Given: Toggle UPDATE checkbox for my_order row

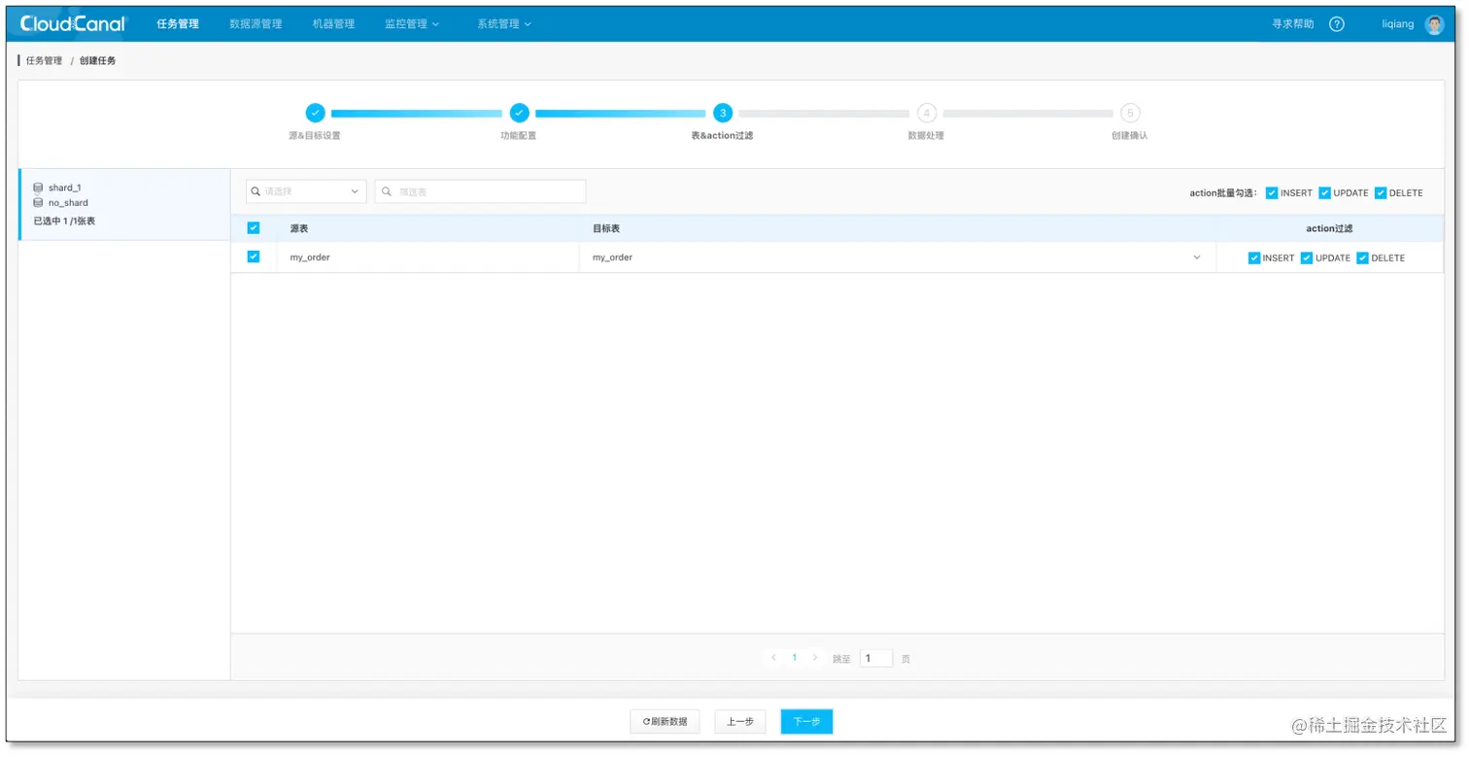Looking at the screenshot, I should 1307,258.
